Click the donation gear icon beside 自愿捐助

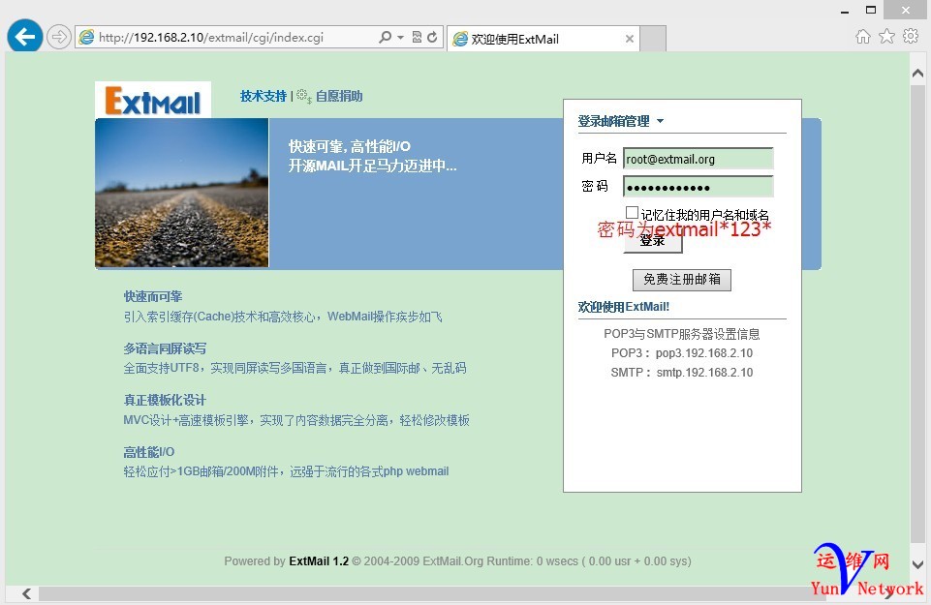303,96
